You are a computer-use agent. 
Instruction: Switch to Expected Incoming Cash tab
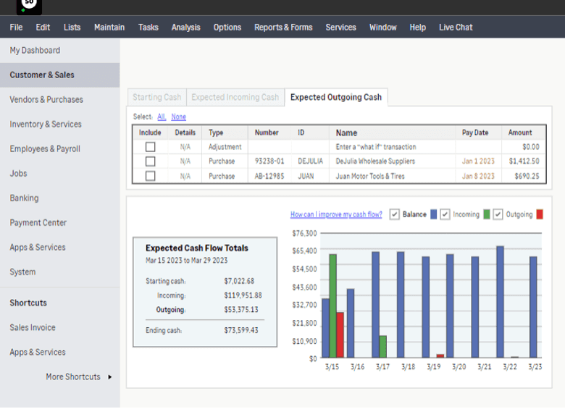(235, 98)
